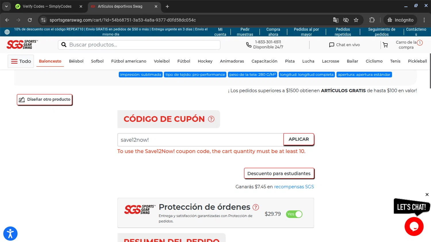The height and width of the screenshot is (242, 431).
Task: Click the APLICAR coupon button
Action: coord(299,139)
